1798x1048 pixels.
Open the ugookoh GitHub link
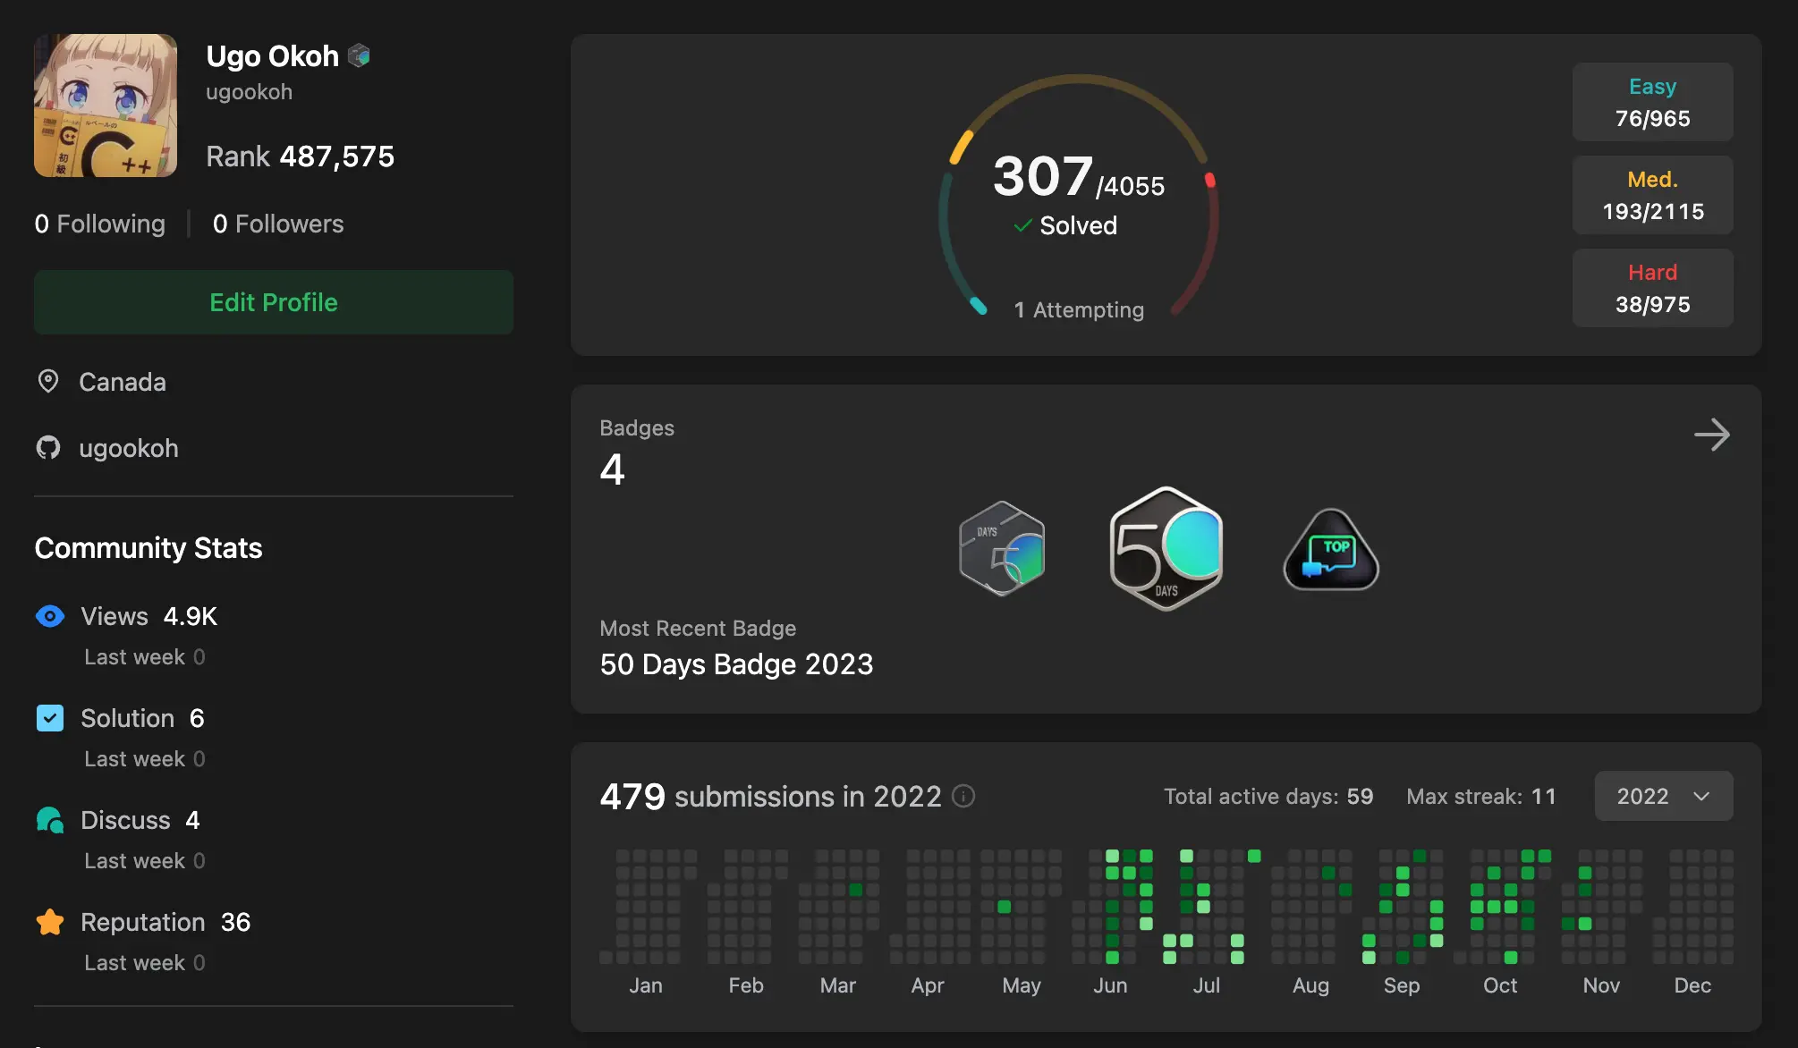tap(129, 448)
